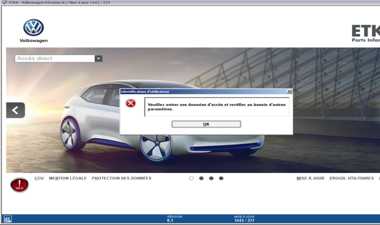Close the Identification d'utilisateur dialog
Image resolution: width=380 pixels, height=225 pixels.
pyautogui.click(x=289, y=91)
